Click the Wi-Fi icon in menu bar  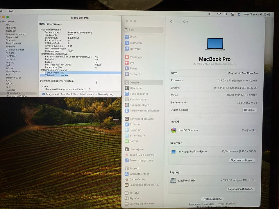(219, 14)
